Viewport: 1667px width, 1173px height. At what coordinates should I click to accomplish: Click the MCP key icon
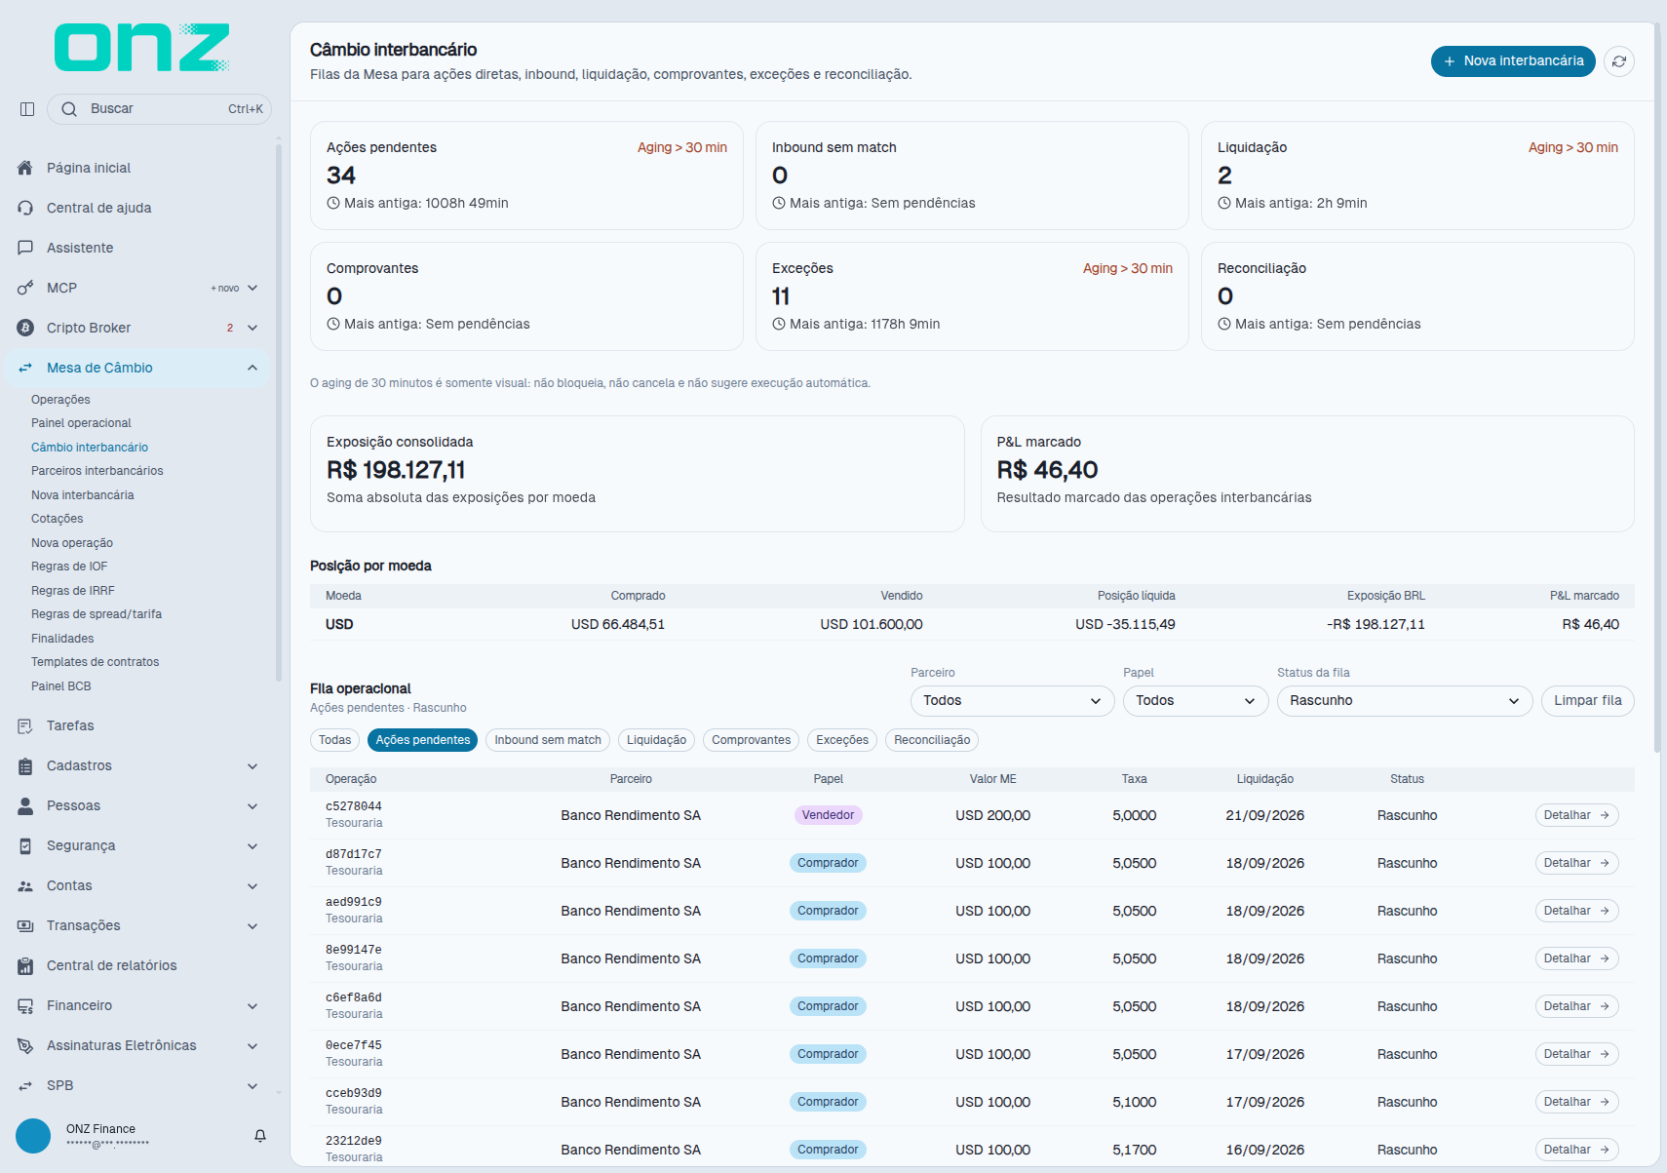coord(25,288)
